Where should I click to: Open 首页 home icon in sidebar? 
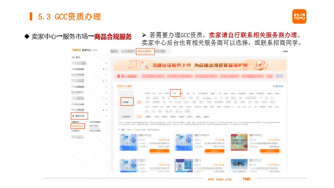pos(73,57)
